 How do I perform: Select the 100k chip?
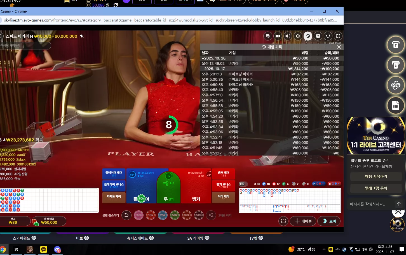point(187,215)
